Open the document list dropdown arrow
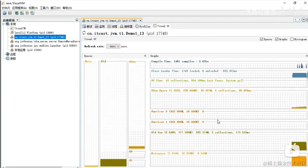The width and height of the screenshot is (308, 168). tap(304, 20)
